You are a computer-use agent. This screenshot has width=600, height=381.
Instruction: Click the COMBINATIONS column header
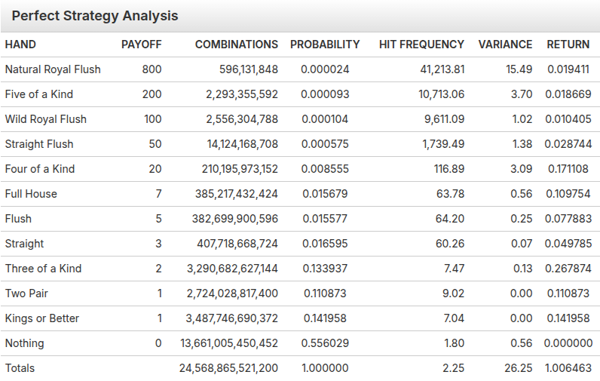click(x=237, y=45)
